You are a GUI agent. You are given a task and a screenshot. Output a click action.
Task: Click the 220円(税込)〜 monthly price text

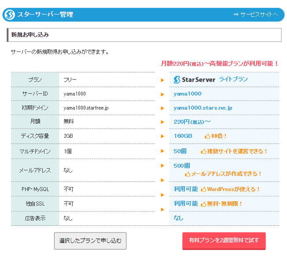[192, 122]
